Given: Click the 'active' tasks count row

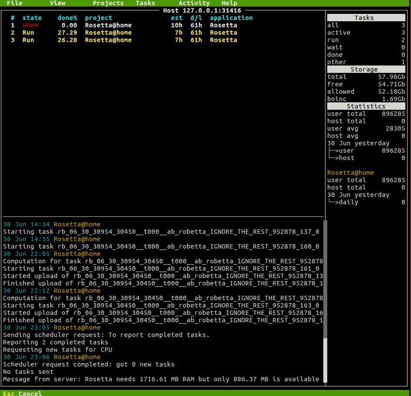Looking at the screenshot, I should tap(366, 33).
